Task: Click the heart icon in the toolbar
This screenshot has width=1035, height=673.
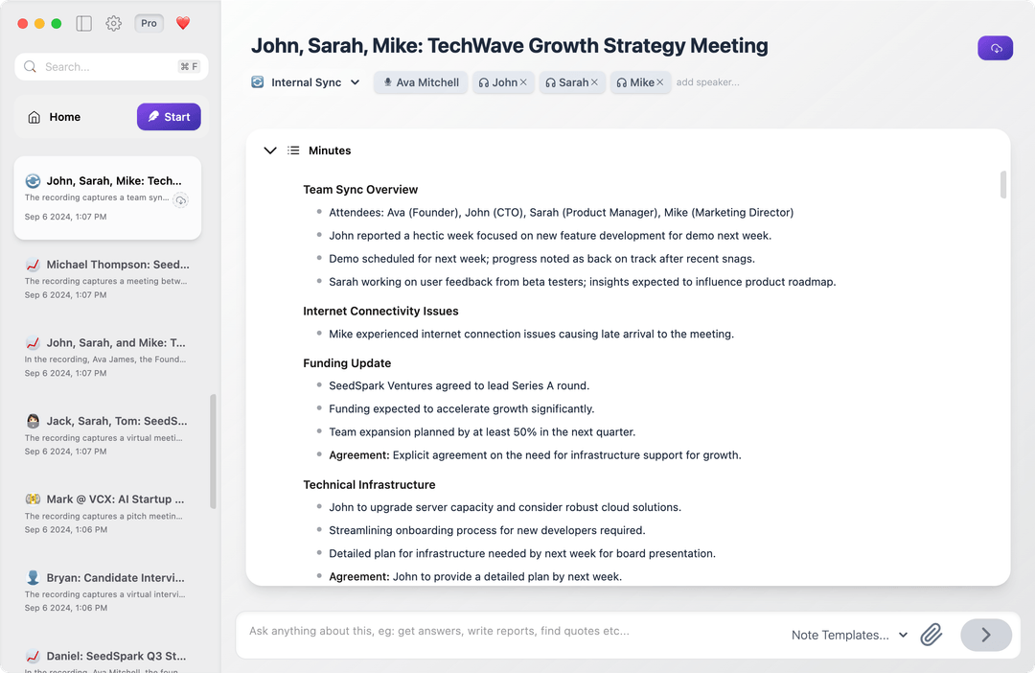Action: tap(182, 23)
